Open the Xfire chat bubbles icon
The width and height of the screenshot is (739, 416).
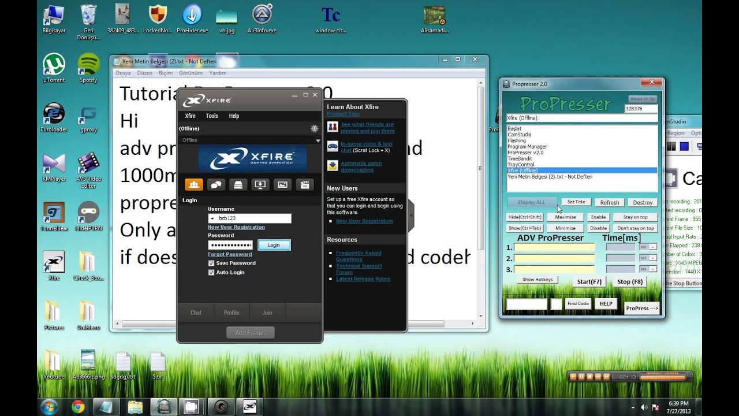216,184
